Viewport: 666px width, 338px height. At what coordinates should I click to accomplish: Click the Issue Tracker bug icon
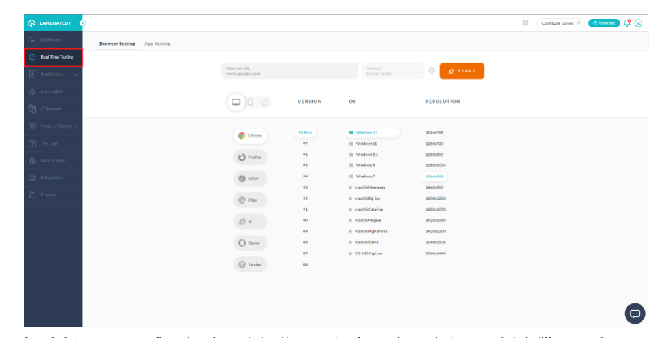pos(32,161)
